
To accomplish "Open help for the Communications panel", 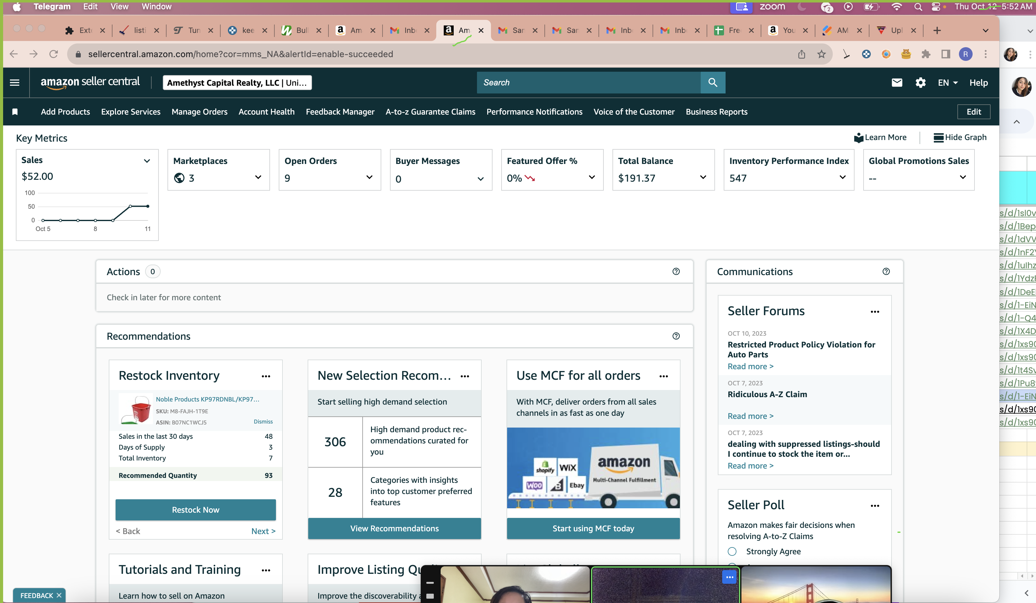I will click(x=886, y=271).
